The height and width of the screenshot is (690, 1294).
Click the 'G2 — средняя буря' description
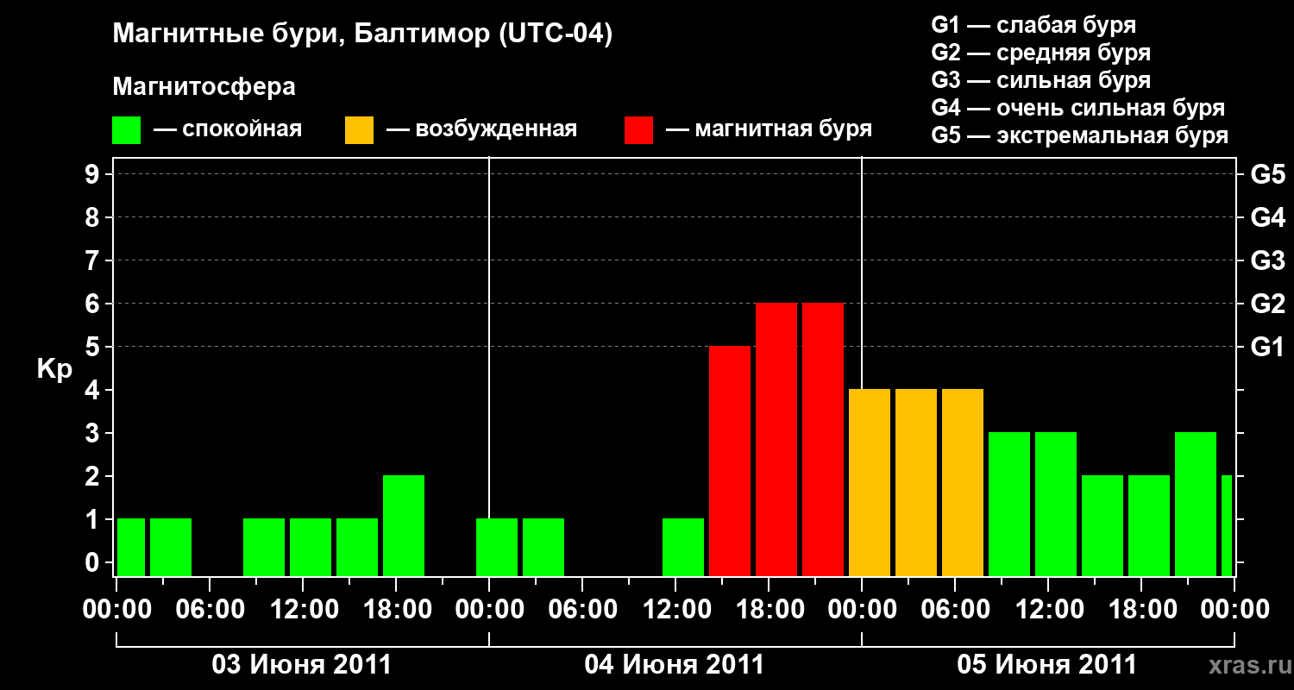click(x=1041, y=53)
